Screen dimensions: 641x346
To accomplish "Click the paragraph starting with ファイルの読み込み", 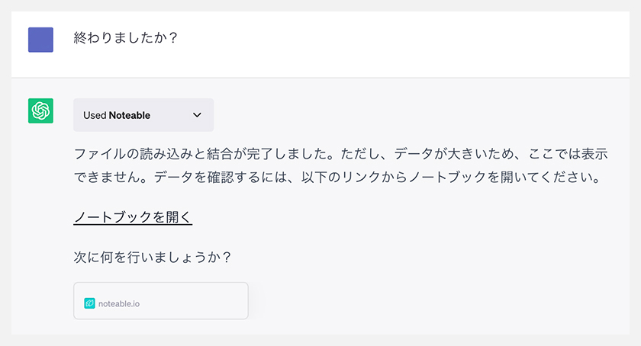I will [340, 165].
